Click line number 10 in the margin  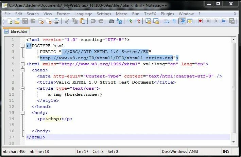click(11, 94)
